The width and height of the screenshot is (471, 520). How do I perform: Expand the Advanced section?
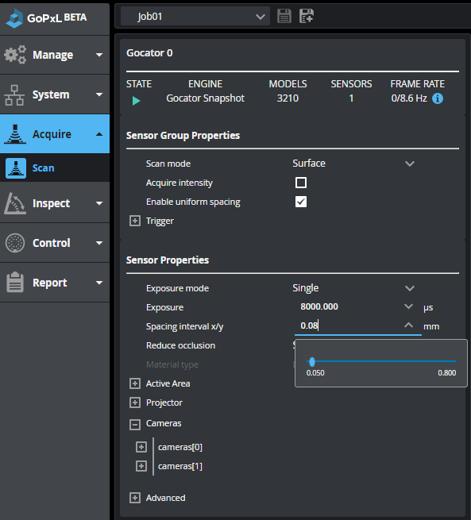click(135, 498)
